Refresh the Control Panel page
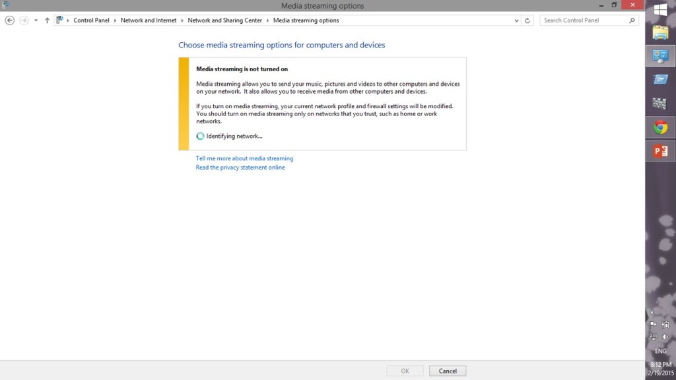The width and height of the screenshot is (676, 380). click(527, 20)
